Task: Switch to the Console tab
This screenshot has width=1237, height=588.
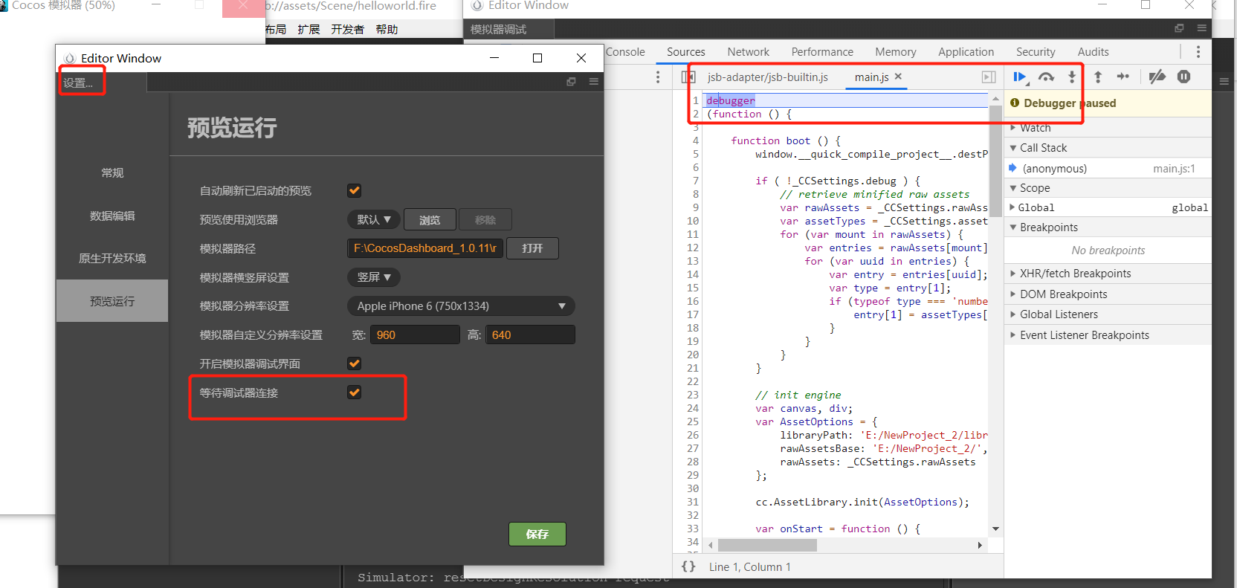Action: pyautogui.click(x=625, y=51)
